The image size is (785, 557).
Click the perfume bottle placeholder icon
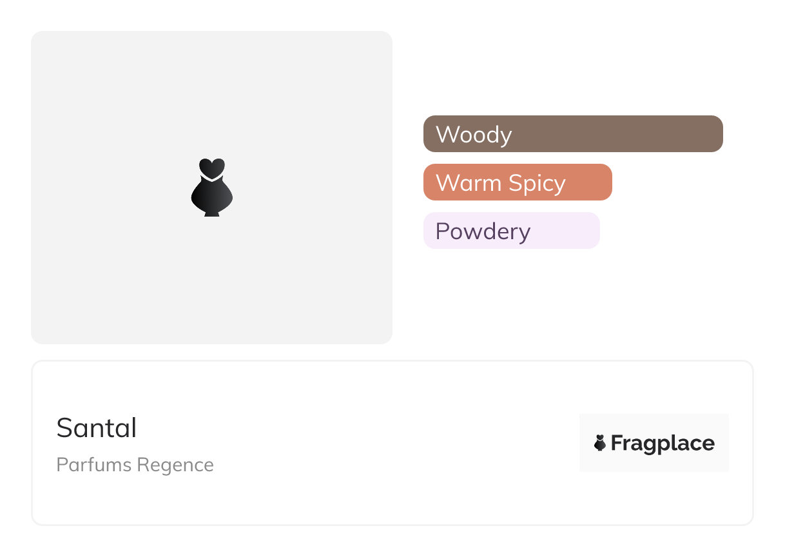tap(212, 188)
